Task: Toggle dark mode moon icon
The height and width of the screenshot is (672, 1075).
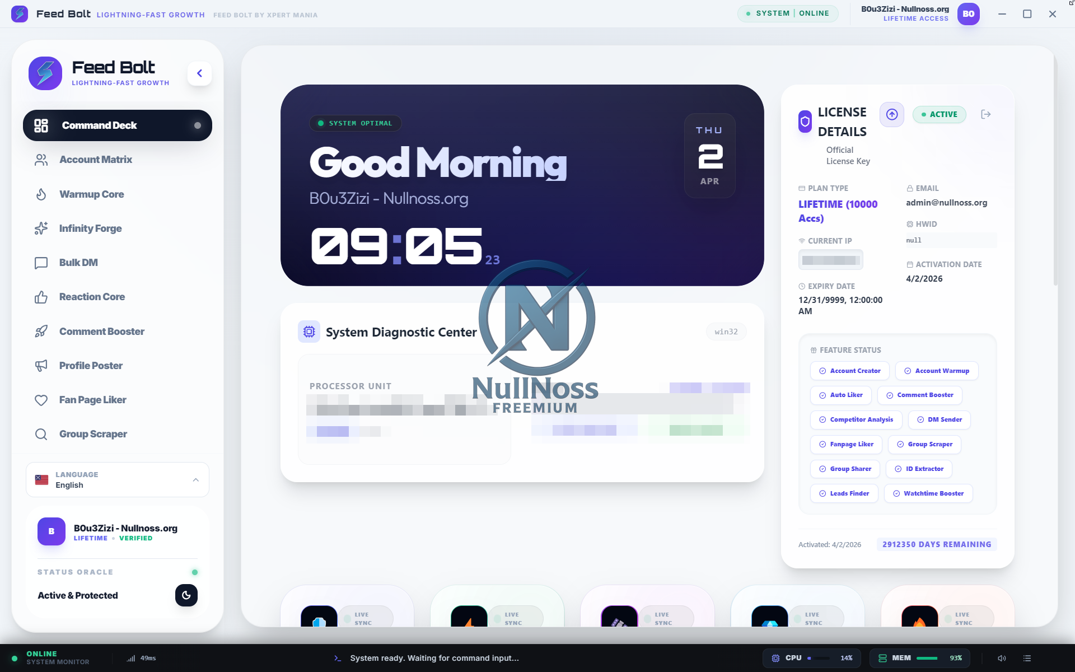Action: click(186, 595)
